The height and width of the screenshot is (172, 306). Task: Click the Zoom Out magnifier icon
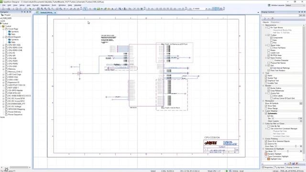coord(45,9)
